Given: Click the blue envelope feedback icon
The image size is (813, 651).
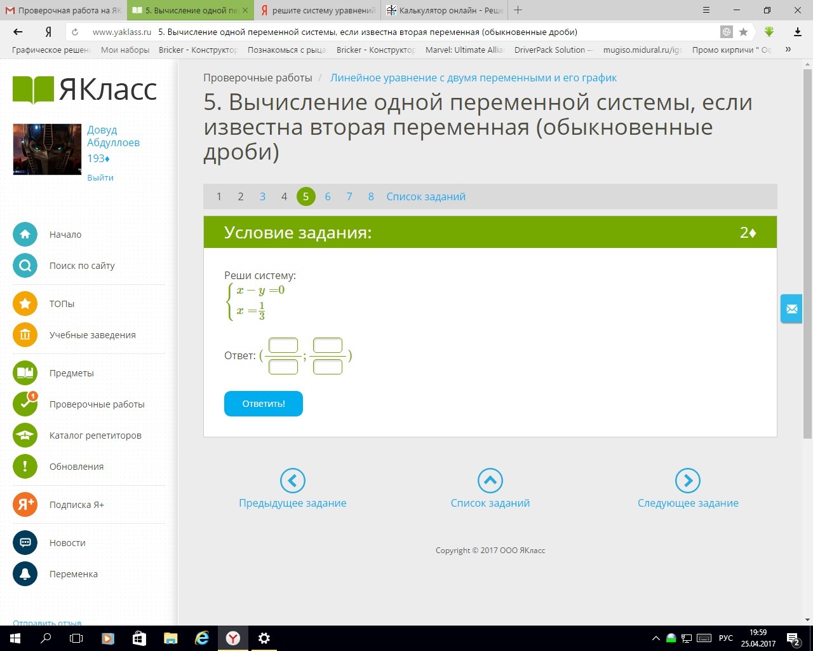Looking at the screenshot, I should click(791, 309).
